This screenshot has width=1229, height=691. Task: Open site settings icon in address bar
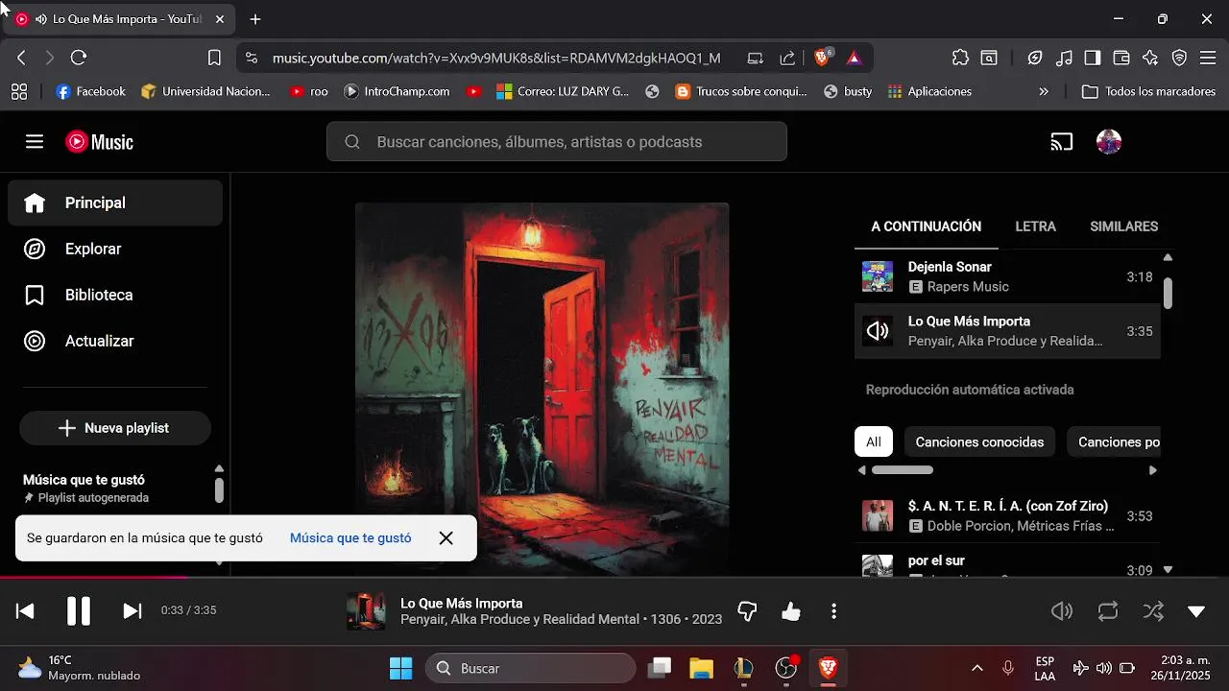[x=252, y=58]
